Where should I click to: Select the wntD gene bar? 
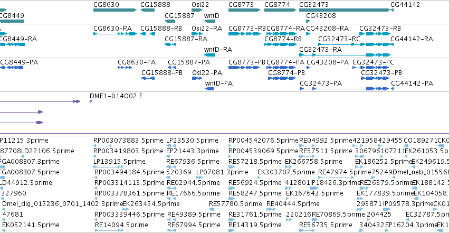click(209, 21)
